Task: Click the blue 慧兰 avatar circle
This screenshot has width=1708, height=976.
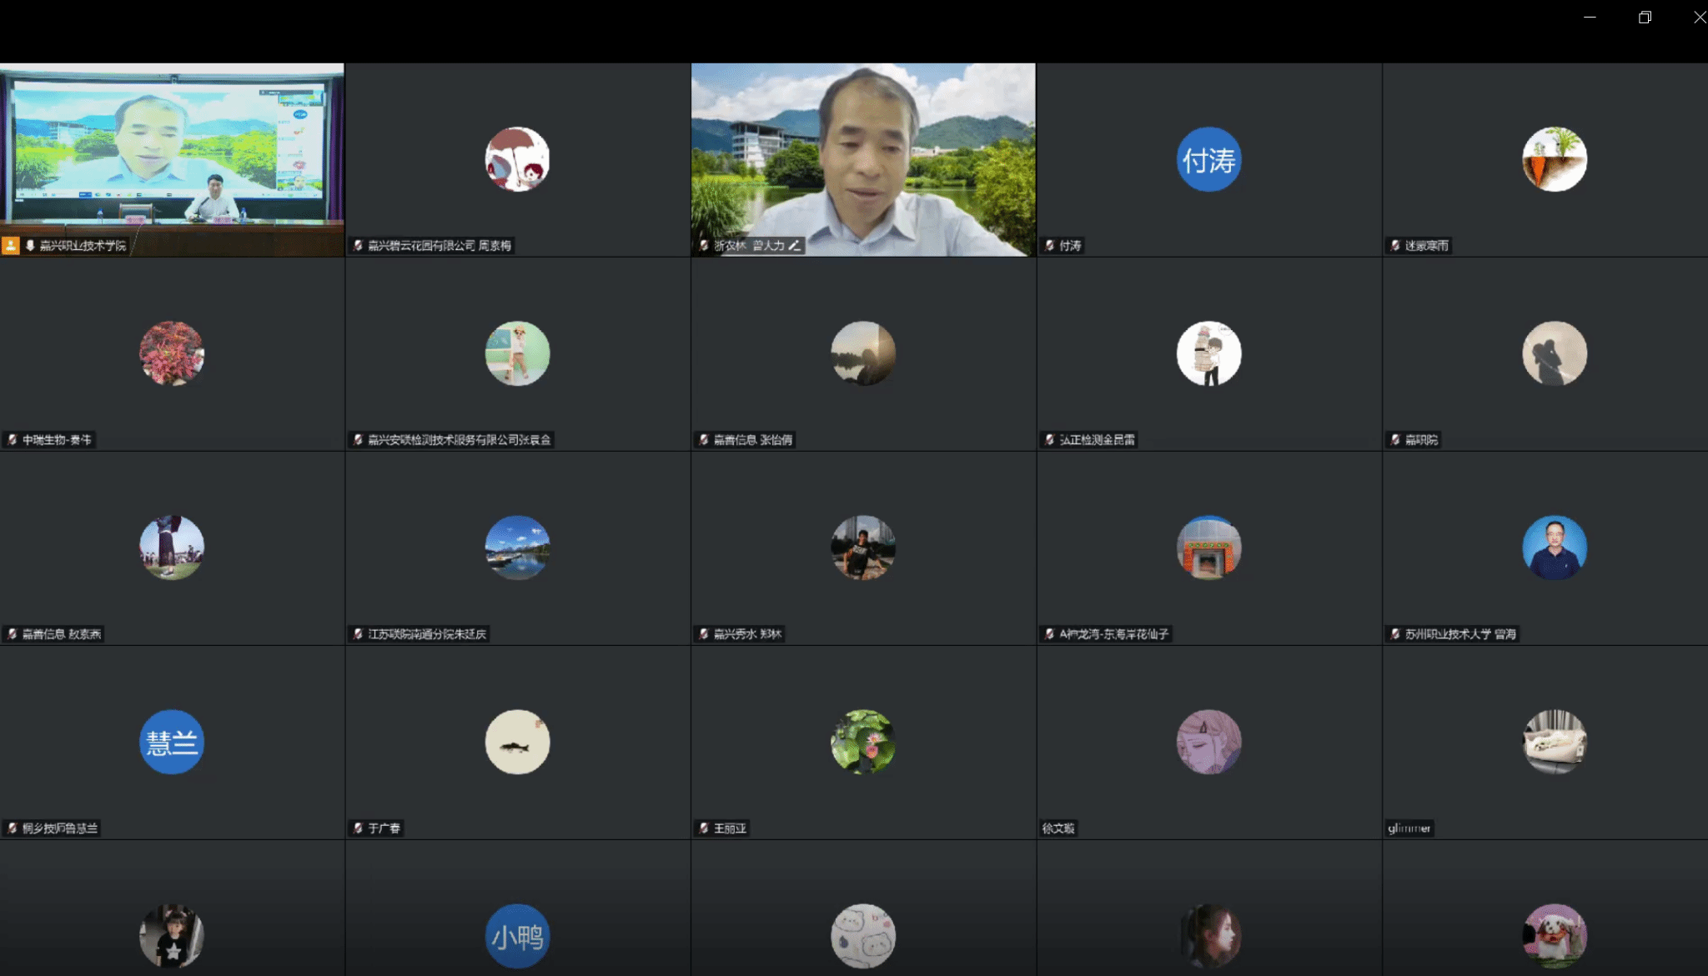Action: (x=172, y=742)
